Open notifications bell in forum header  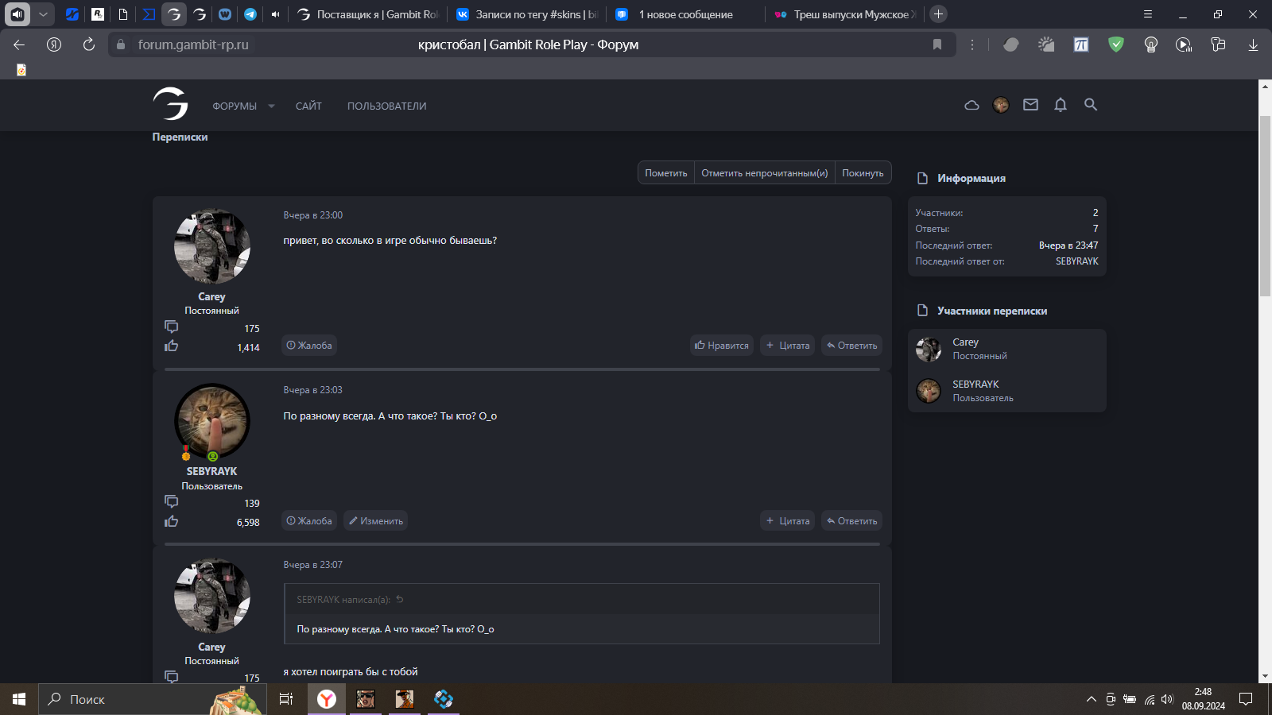click(x=1061, y=105)
